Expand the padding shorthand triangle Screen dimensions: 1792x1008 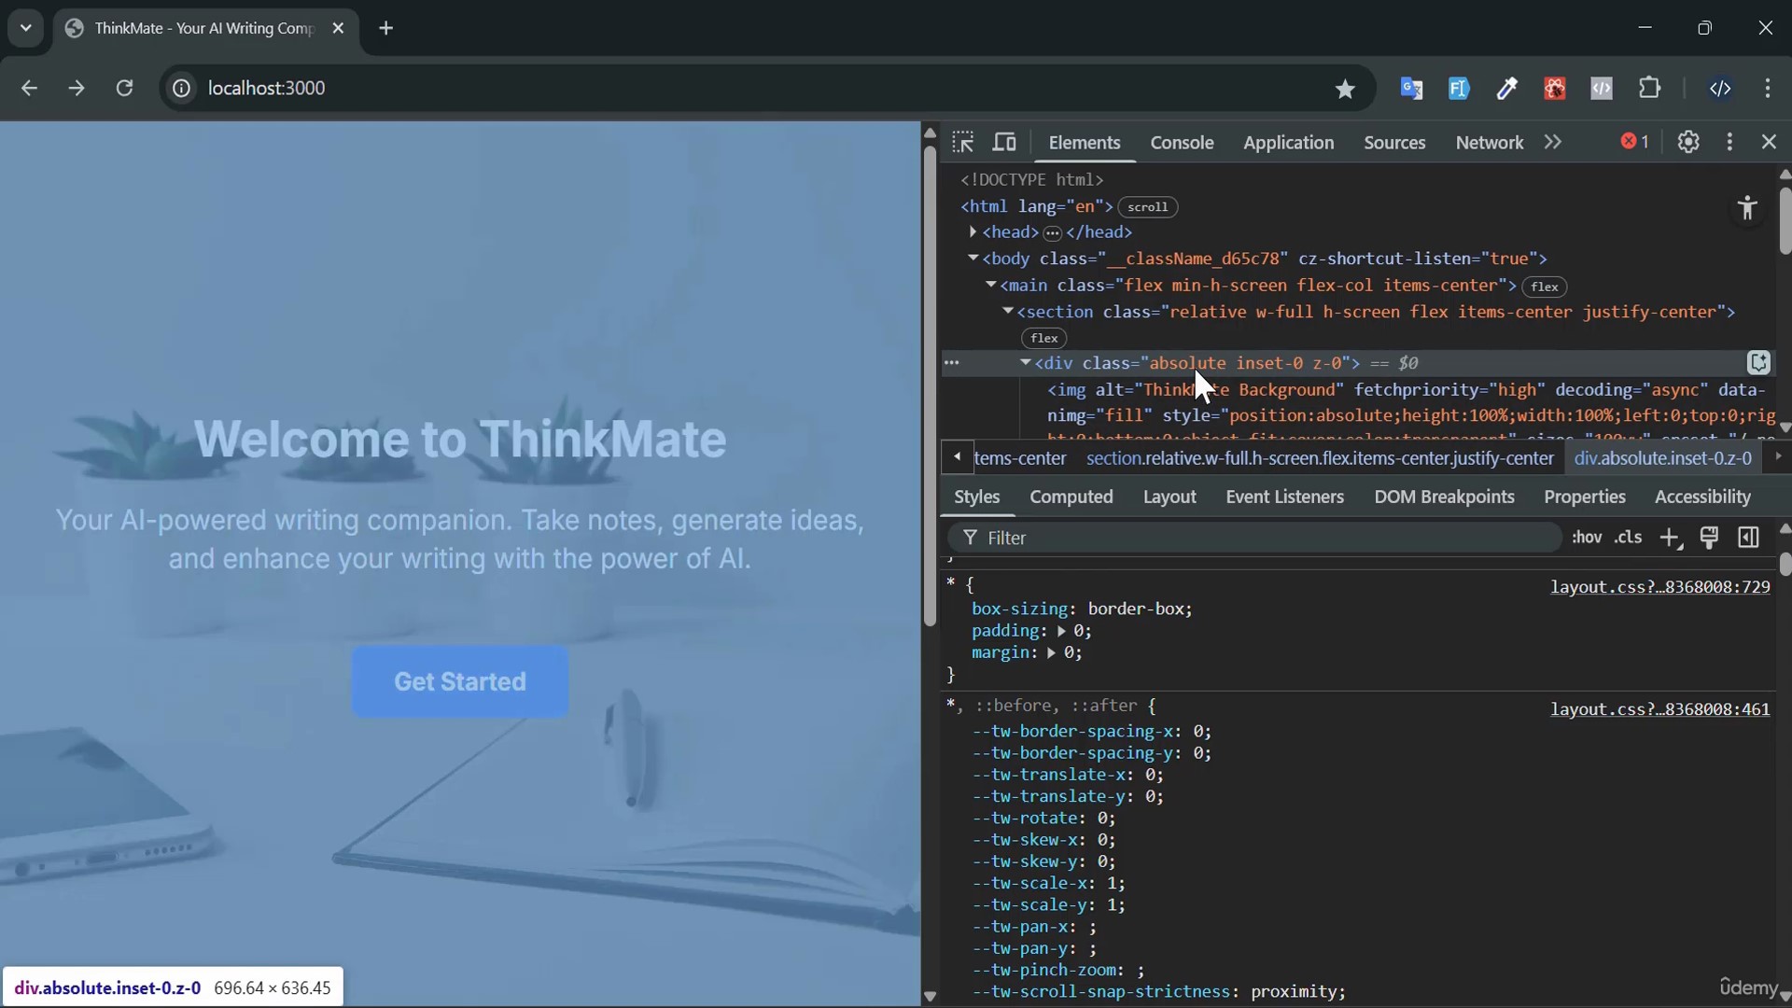pyautogui.click(x=1061, y=632)
